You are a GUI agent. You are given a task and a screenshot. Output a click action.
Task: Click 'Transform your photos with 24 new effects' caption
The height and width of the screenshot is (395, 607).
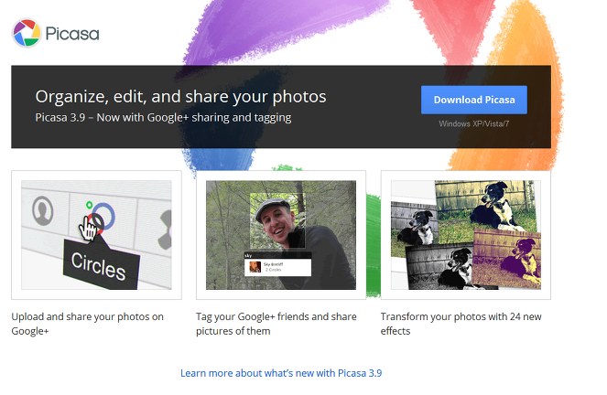[x=461, y=324]
